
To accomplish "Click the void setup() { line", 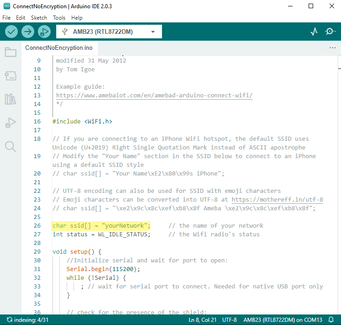I will [x=77, y=252].
